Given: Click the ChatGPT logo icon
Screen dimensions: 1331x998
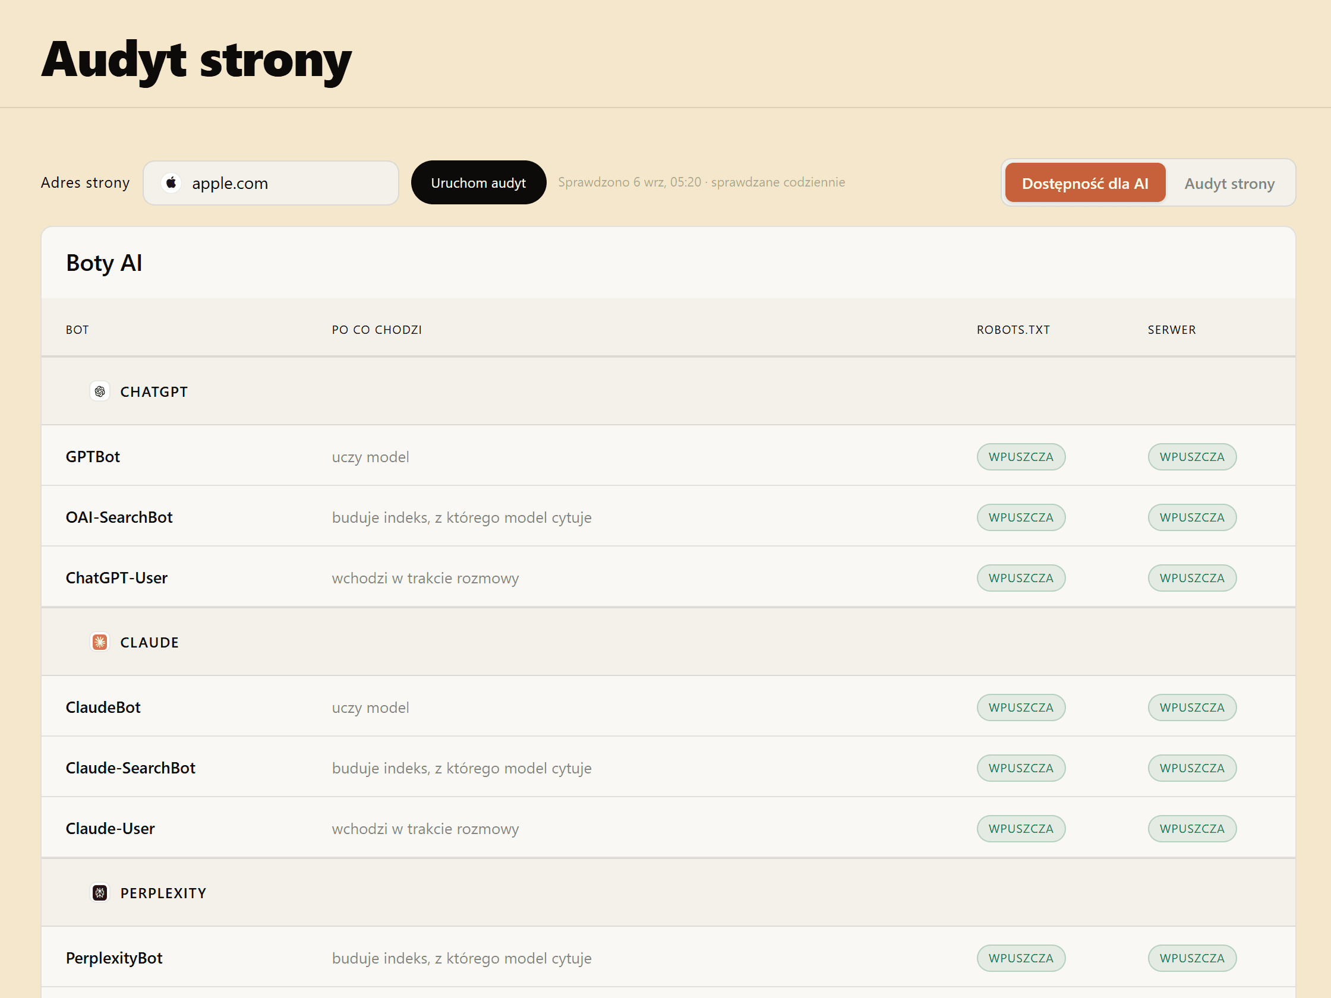Looking at the screenshot, I should point(100,391).
